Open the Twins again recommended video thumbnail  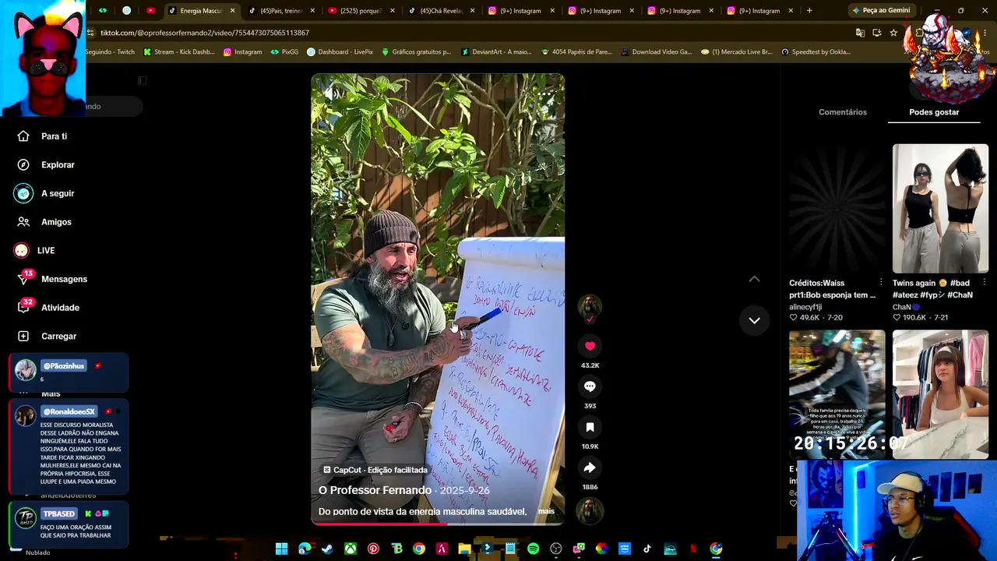pos(940,209)
